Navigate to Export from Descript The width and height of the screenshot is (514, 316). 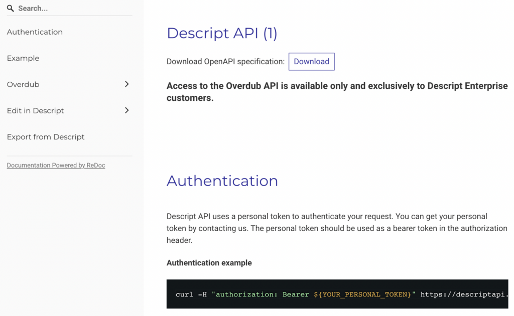click(x=46, y=137)
